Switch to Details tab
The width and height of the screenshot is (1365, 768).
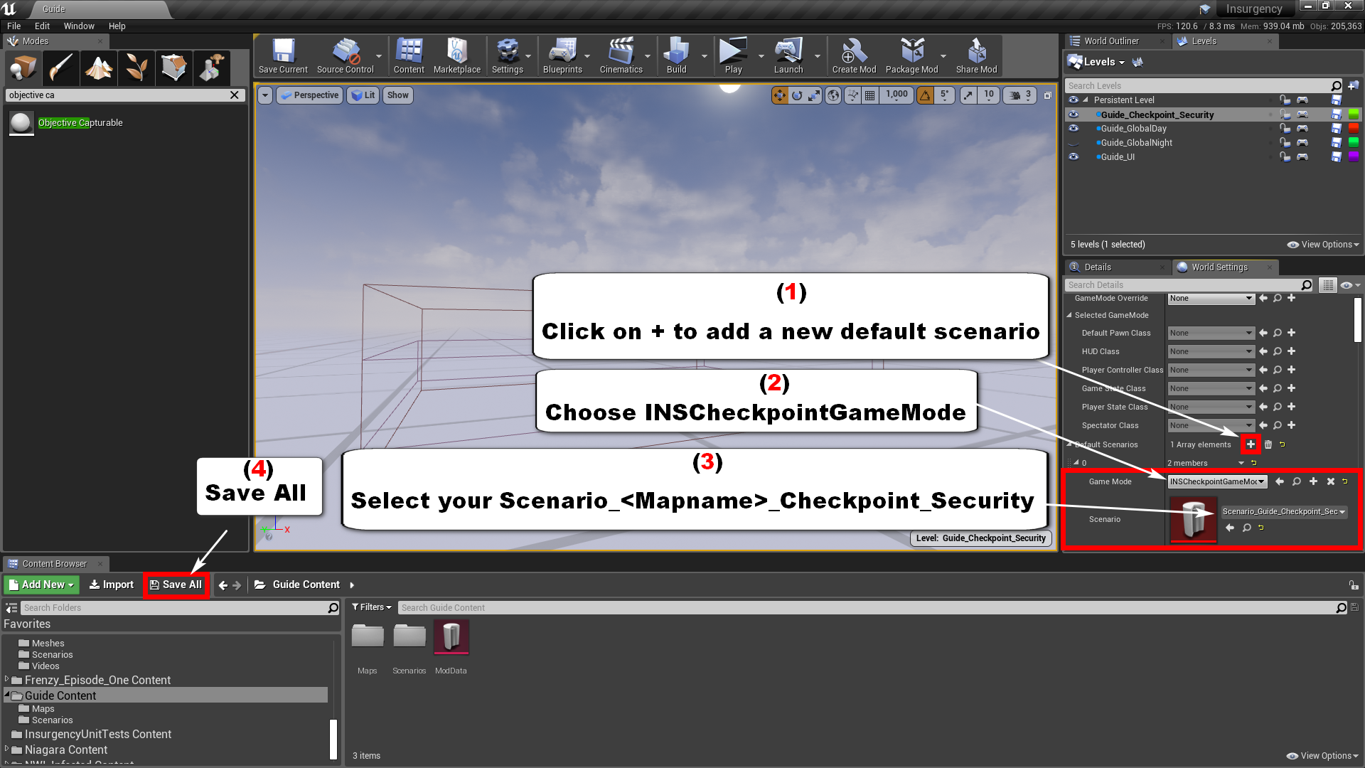point(1098,267)
